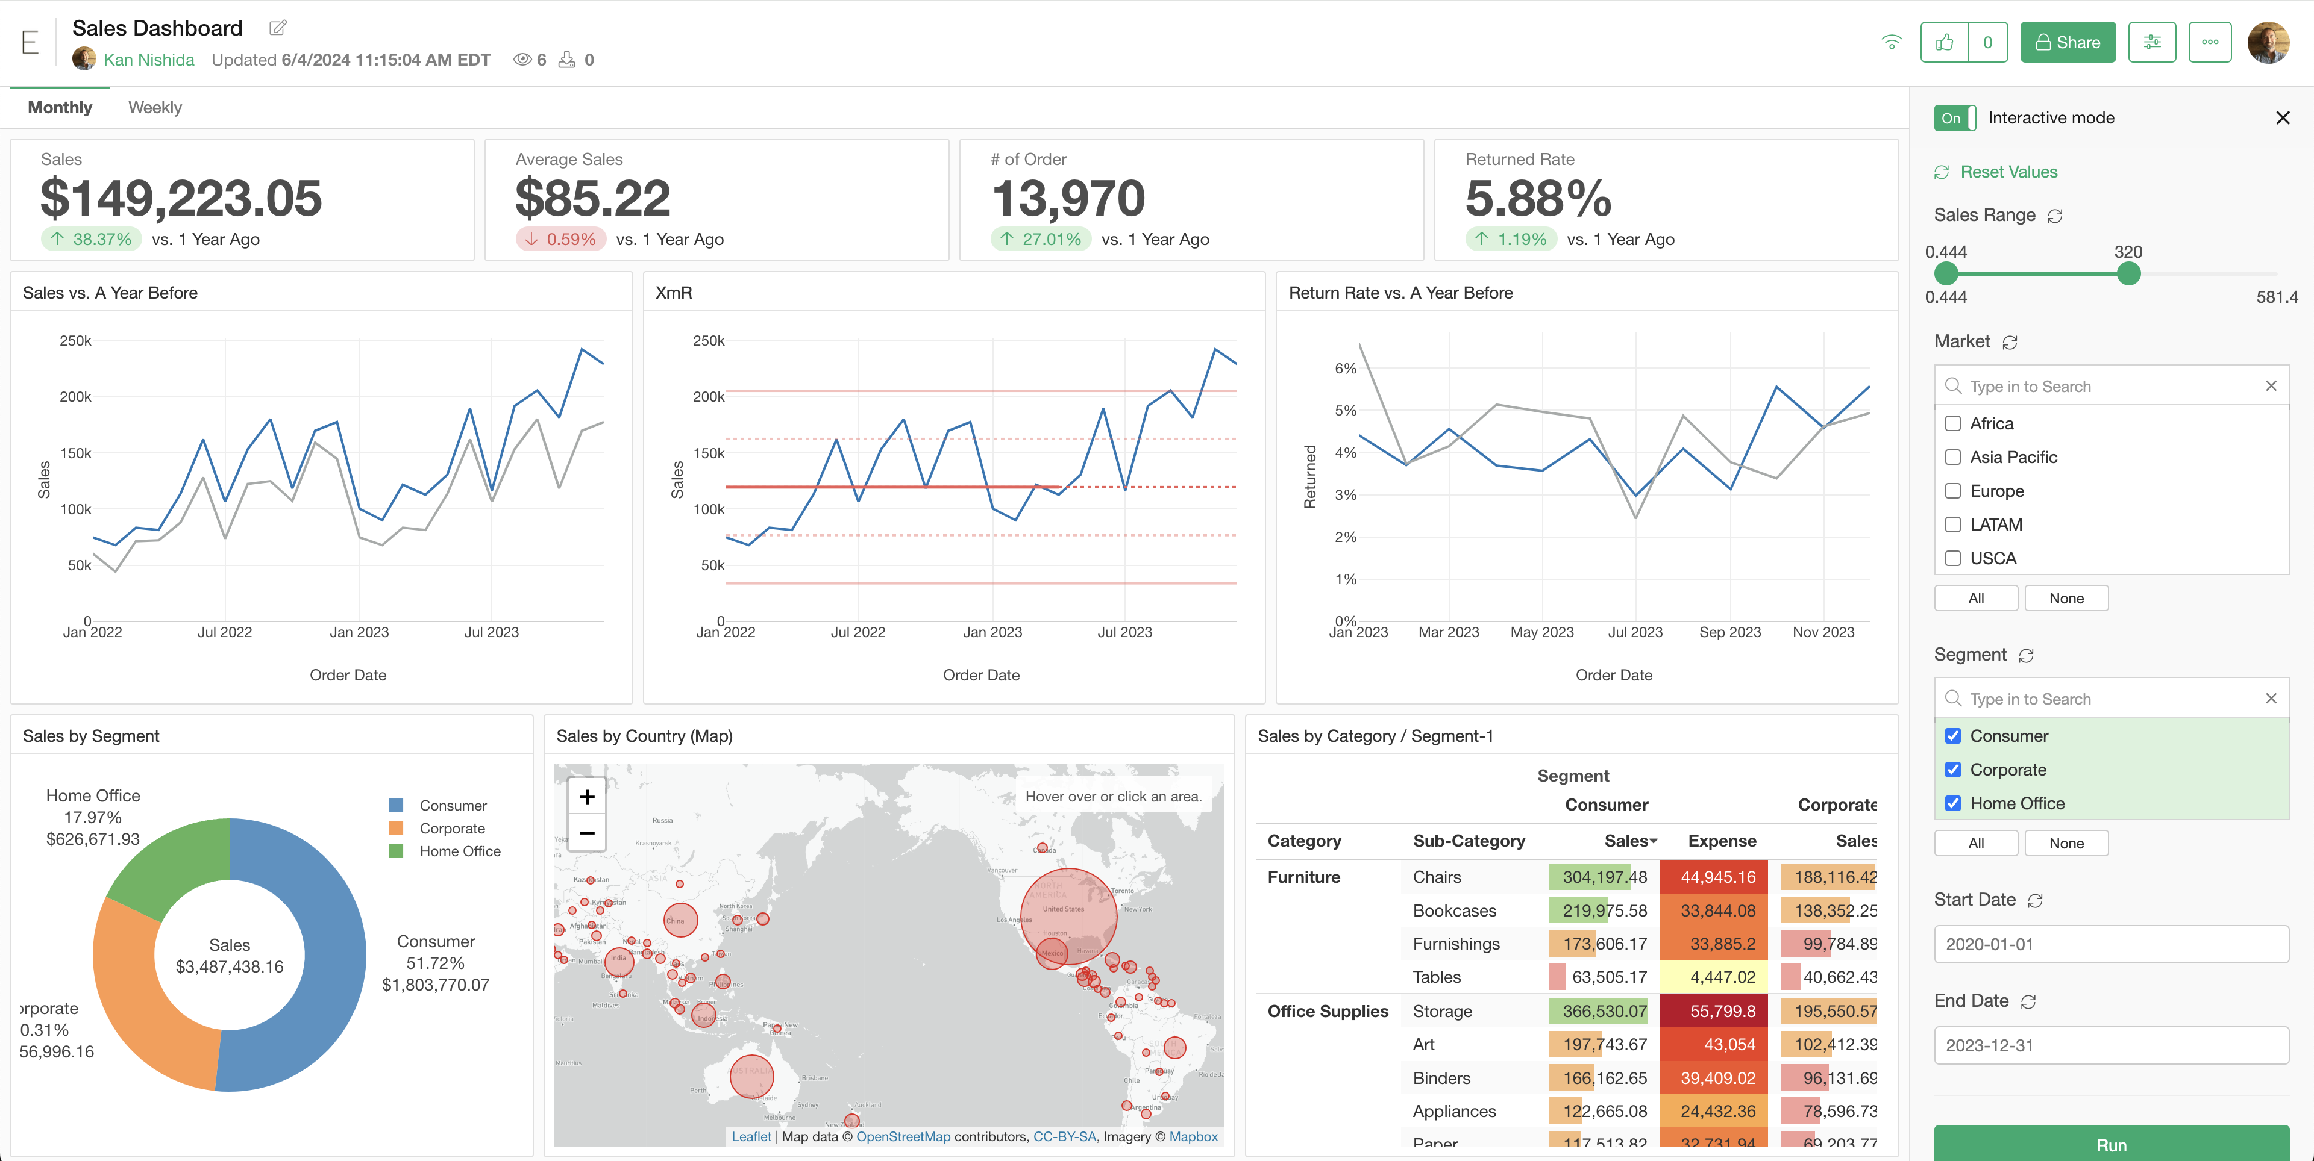Viewport: 2314px width, 1161px height.
Task: Check the Asia Pacific market checkbox
Action: click(1953, 457)
